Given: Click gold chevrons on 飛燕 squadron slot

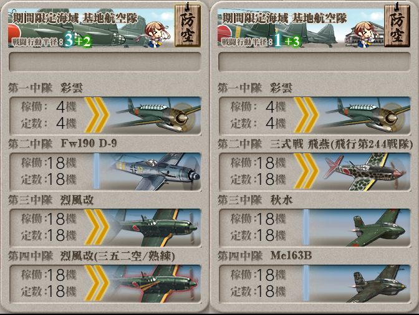Looking at the screenshot, I should pyautogui.click(x=306, y=171).
